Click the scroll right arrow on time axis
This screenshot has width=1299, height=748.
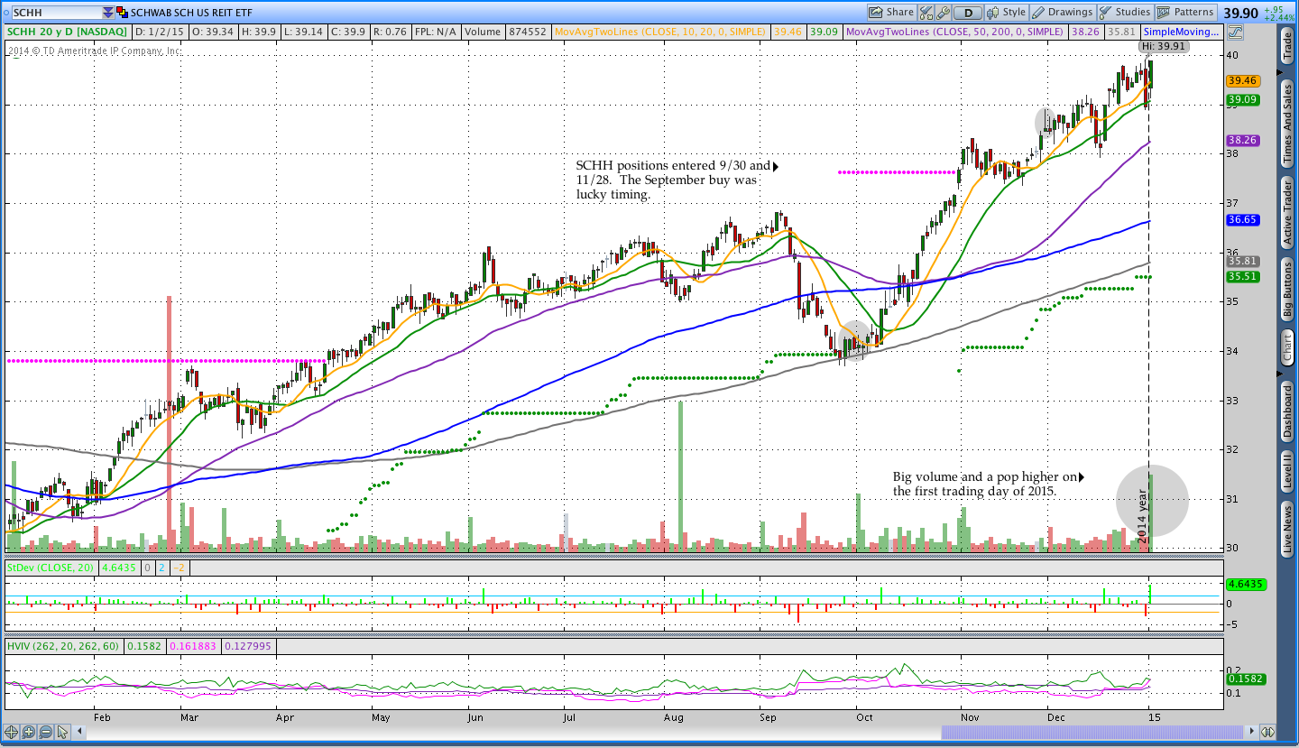click(x=1251, y=732)
